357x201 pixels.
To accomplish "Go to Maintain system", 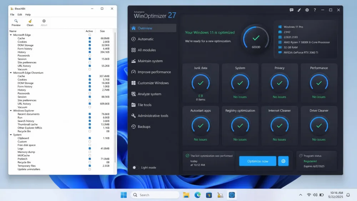I will pos(153,61).
